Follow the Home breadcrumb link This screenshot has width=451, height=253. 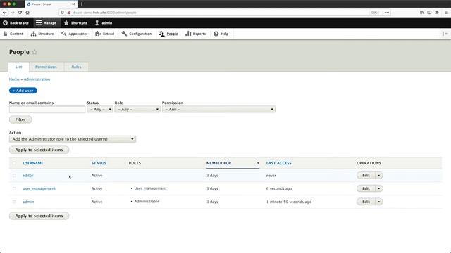click(14, 79)
